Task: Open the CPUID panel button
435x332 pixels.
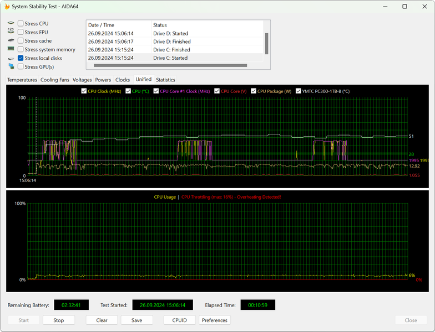Action: (179, 320)
